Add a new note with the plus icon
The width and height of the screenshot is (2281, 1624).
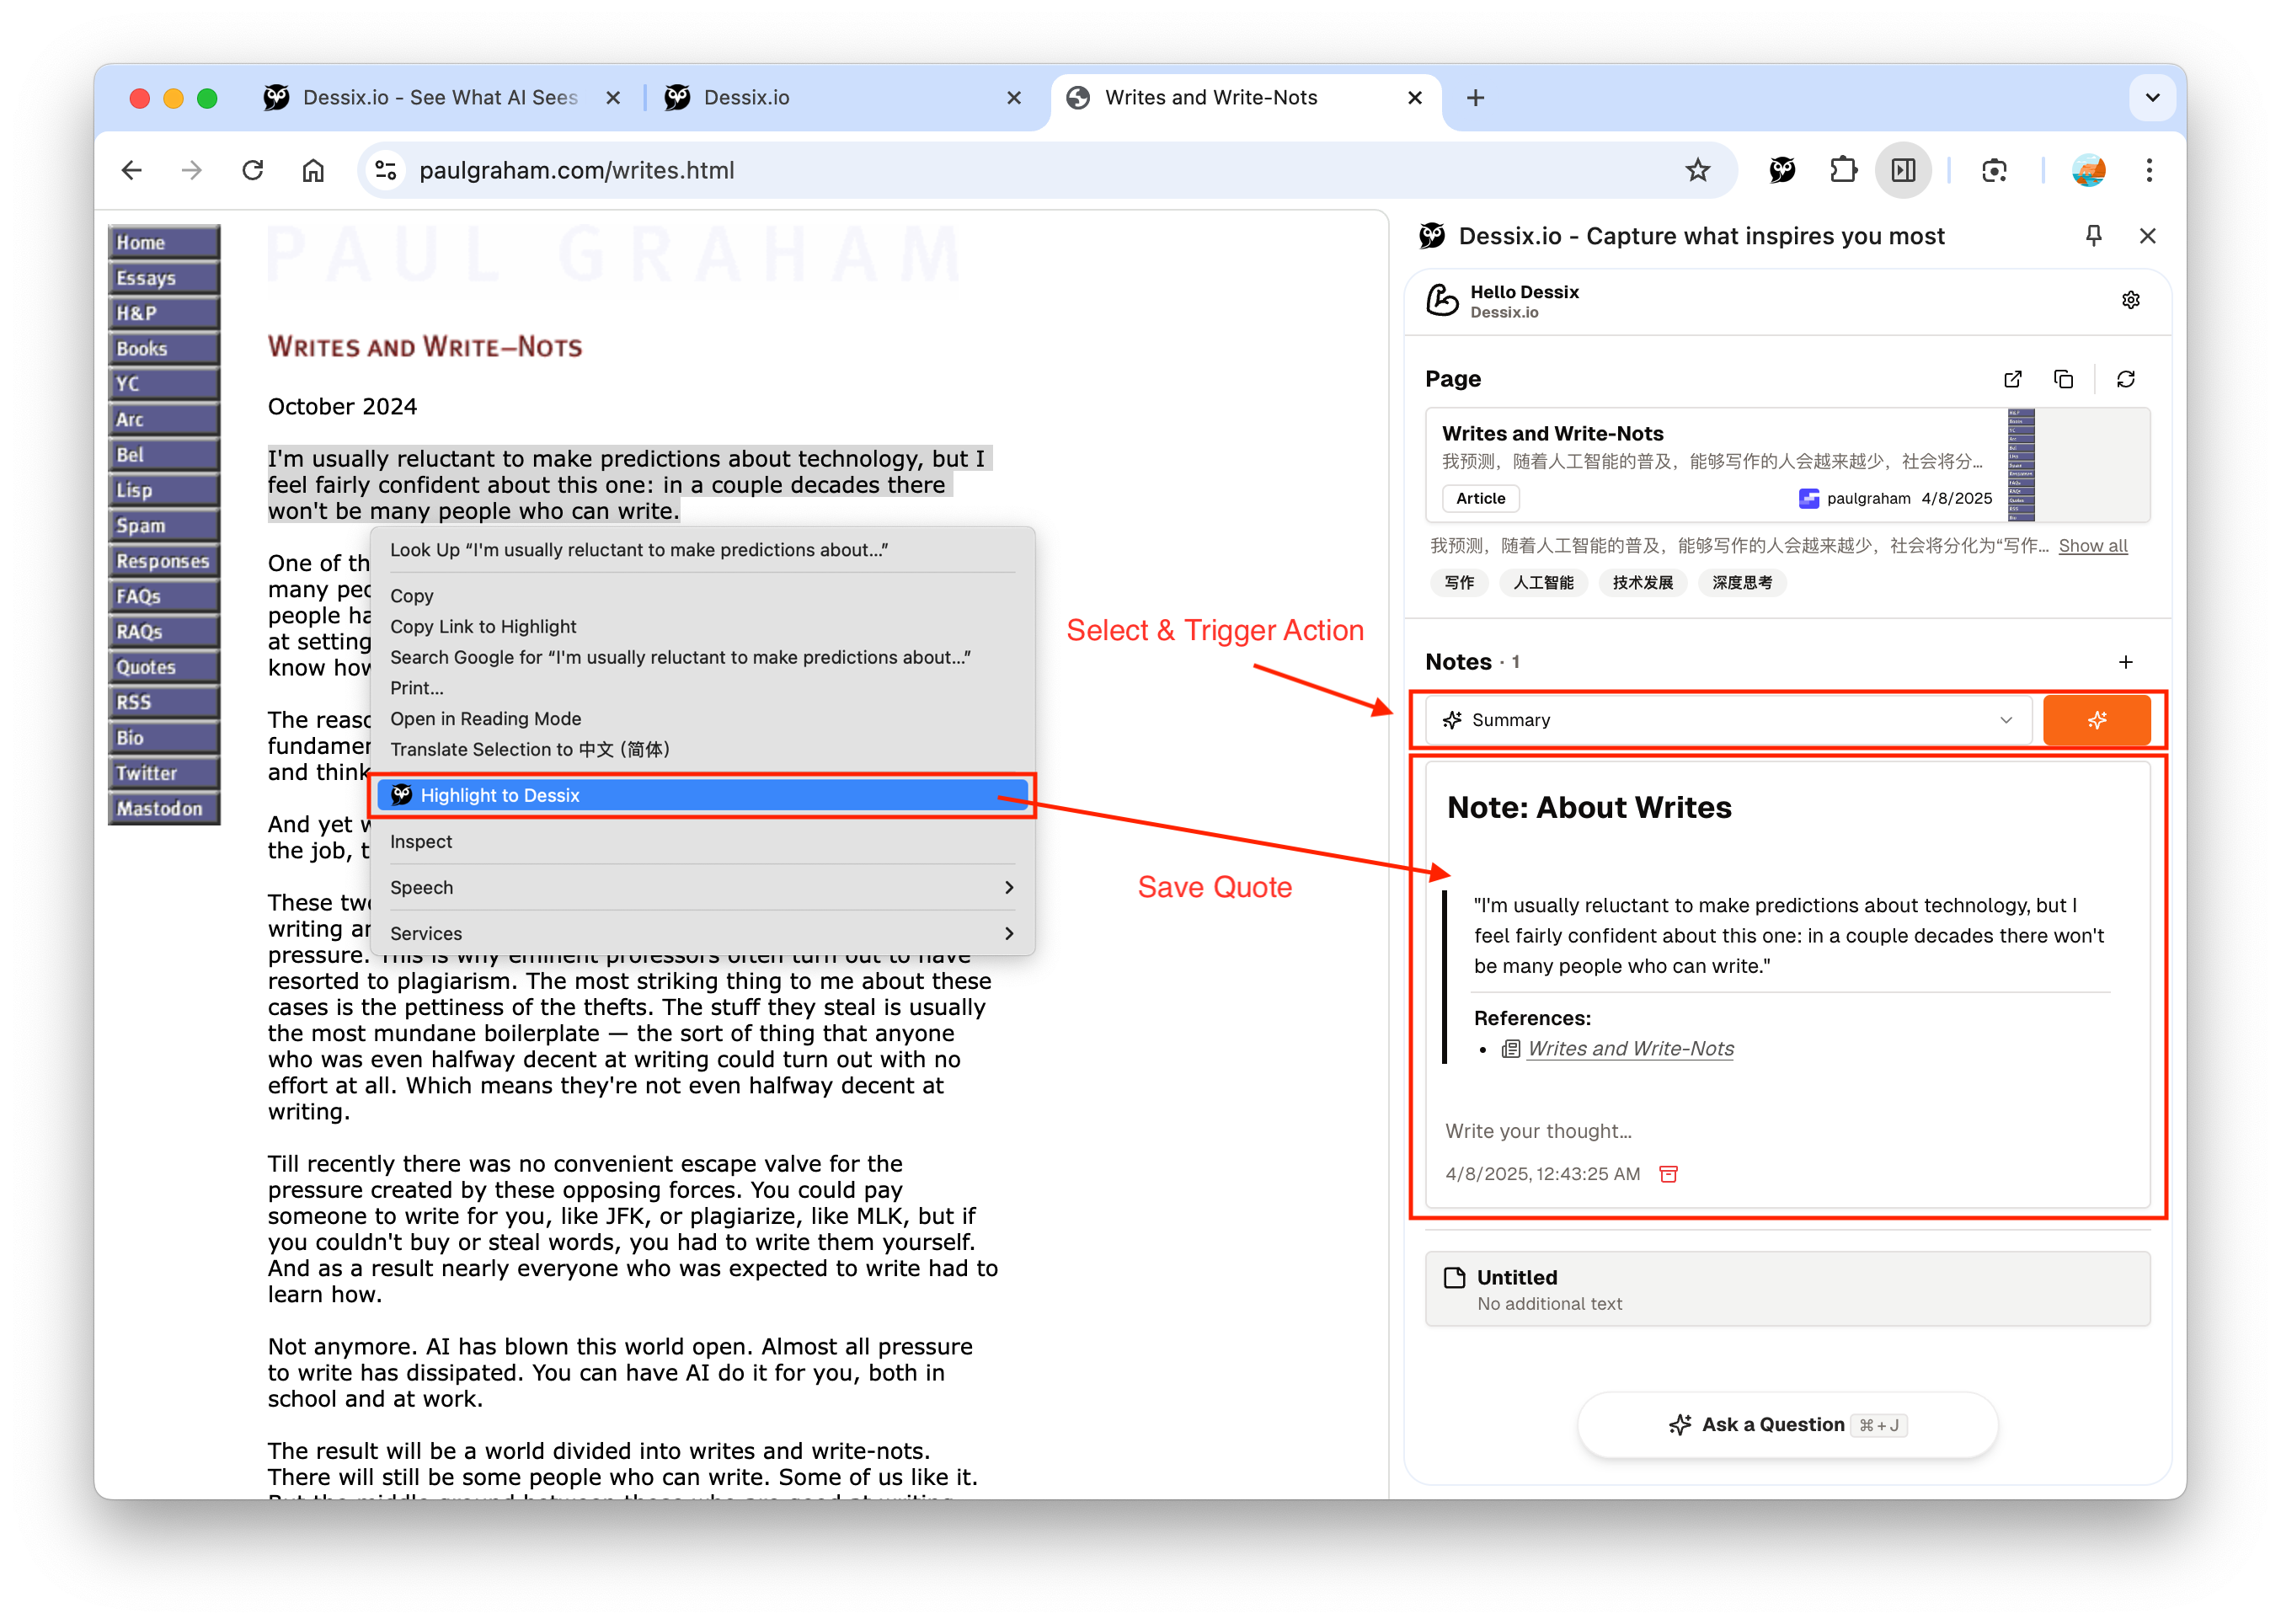click(x=2125, y=662)
